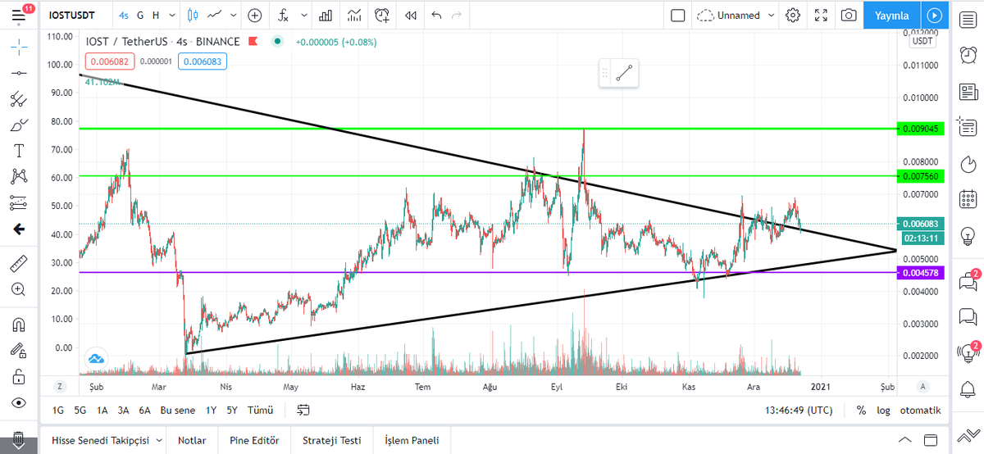Toggle the A auto-fit button at chart corner

coord(923,385)
